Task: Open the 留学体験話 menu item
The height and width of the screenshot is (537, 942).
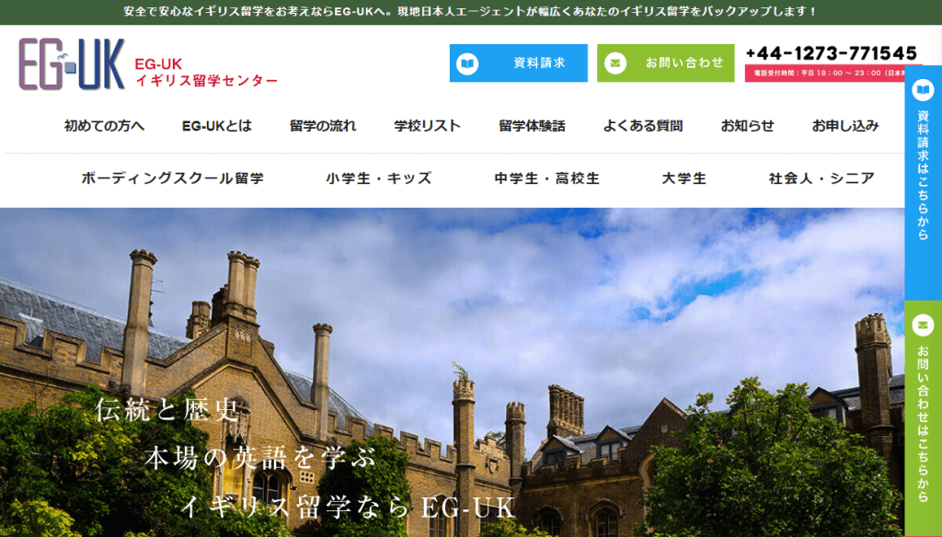Action: [x=533, y=126]
